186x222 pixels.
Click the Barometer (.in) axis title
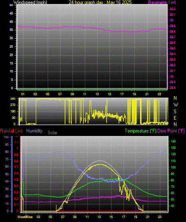pyautogui.click(x=162, y=2)
